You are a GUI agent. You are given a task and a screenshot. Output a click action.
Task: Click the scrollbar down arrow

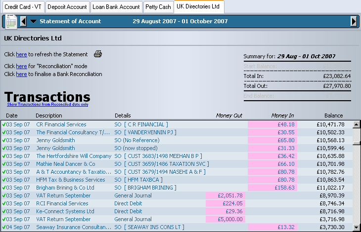click(x=356, y=228)
